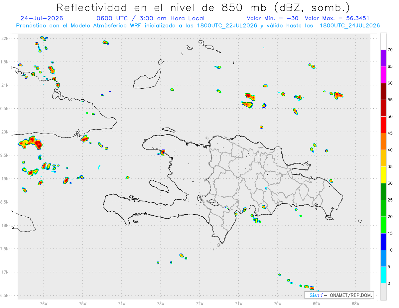Select the white above-70 dBZ swatch
The image size is (399, 308).
(x=383, y=41)
